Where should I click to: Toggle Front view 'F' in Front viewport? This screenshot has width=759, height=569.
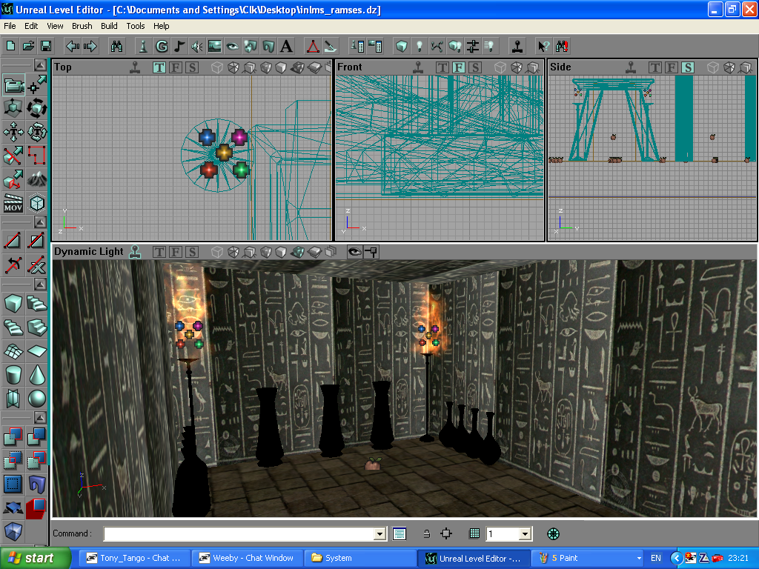click(x=458, y=67)
